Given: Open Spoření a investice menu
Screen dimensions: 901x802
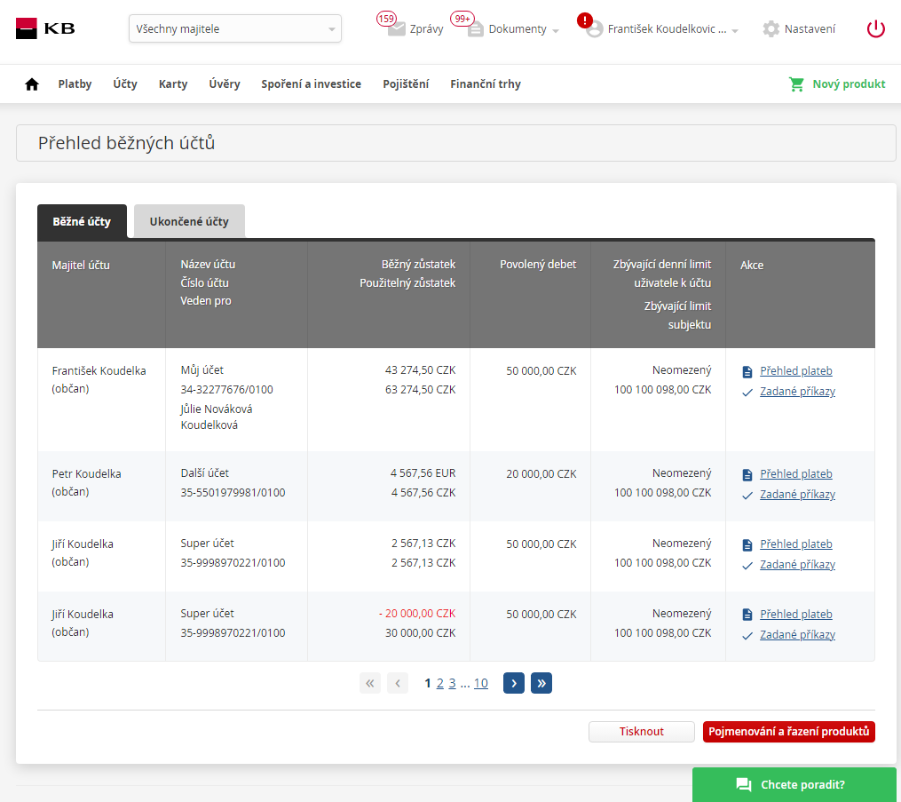Looking at the screenshot, I should click(x=311, y=84).
